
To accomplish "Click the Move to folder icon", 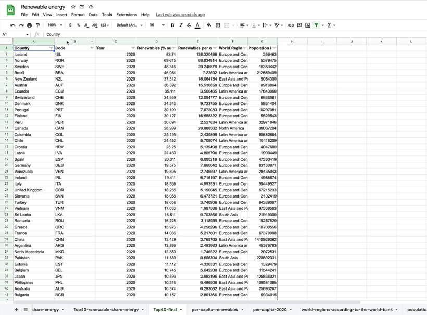I will click(x=82, y=7).
